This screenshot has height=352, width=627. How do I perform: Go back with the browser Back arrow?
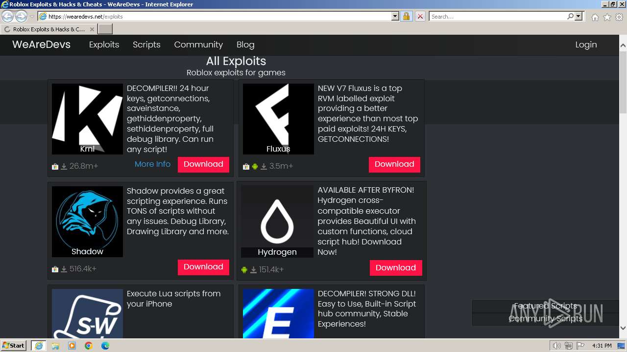(7, 16)
